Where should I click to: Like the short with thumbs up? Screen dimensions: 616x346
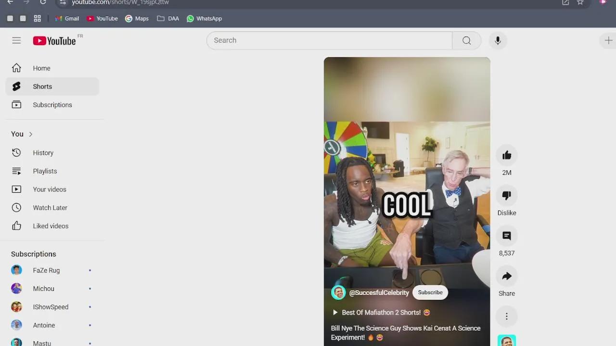[x=507, y=155]
